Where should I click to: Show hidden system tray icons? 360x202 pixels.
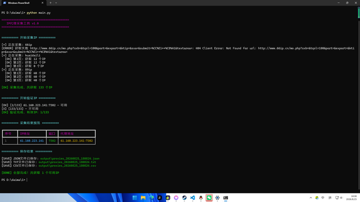(311, 198)
